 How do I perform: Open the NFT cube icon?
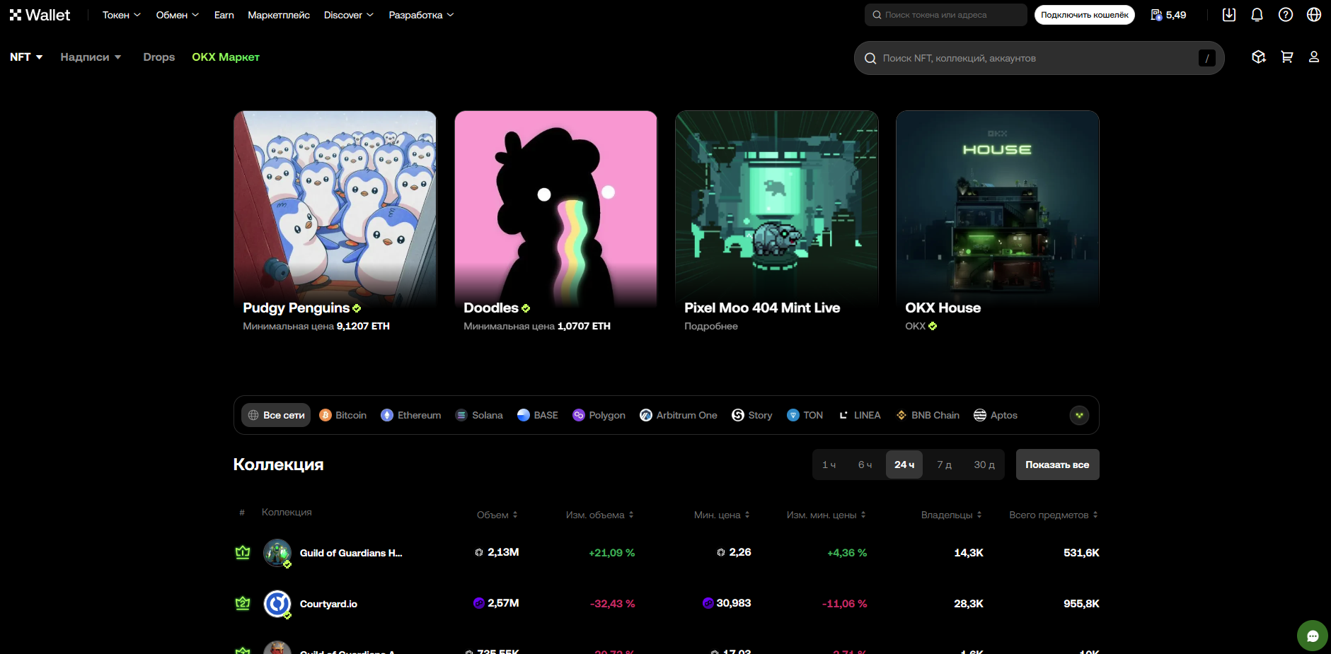click(x=1259, y=57)
